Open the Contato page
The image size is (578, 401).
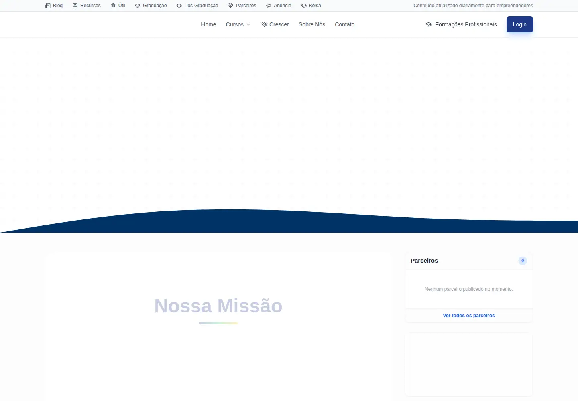[345, 24]
